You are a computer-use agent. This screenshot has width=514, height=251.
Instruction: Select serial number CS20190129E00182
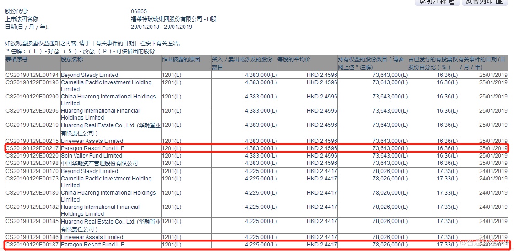pyautogui.click(x=32, y=207)
